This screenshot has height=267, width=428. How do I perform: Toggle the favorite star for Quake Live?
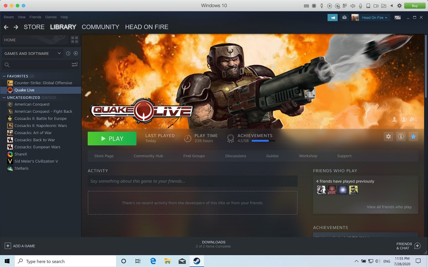click(x=413, y=137)
